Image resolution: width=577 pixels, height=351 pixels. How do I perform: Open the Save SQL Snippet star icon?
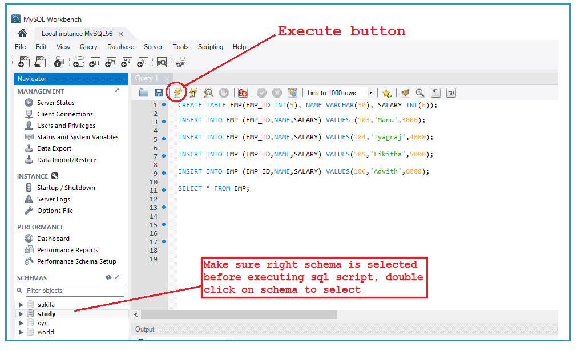pyautogui.click(x=387, y=92)
